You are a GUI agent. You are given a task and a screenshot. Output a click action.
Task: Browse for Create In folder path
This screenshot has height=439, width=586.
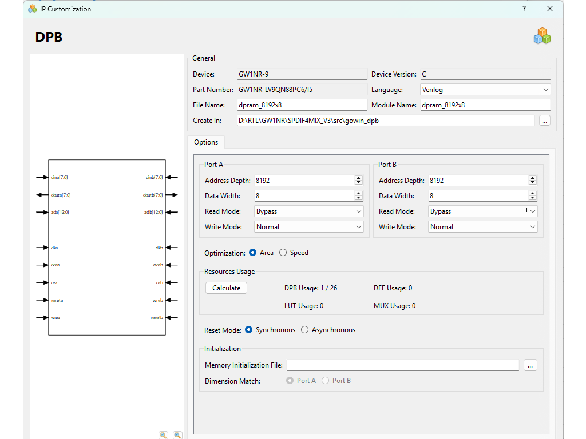click(x=544, y=121)
